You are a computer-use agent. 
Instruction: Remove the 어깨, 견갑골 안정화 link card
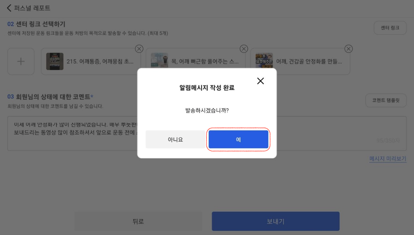(x=349, y=49)
